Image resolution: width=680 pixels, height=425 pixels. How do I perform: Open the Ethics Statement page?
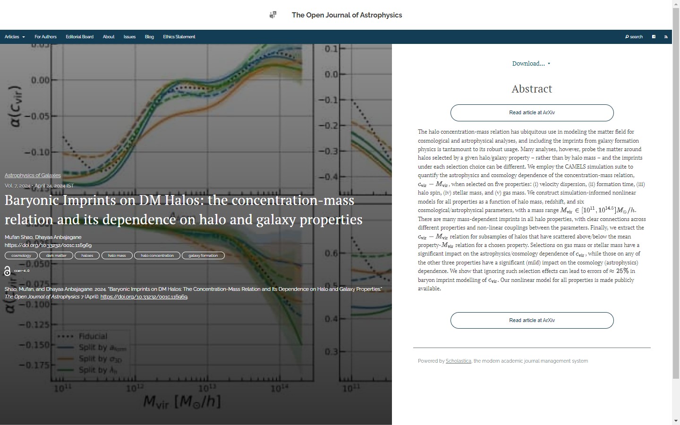(x=179, y=37)
